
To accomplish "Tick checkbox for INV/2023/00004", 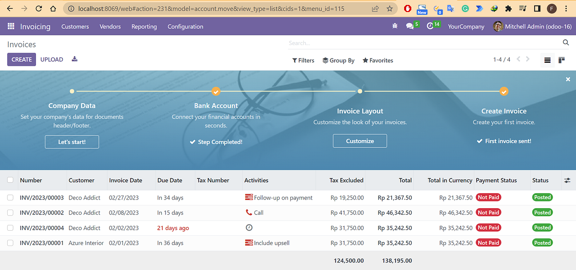I will (x=11, y=228).
